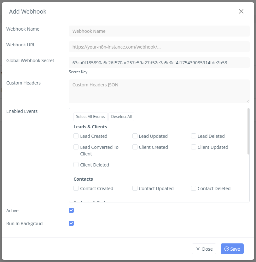The width and height of the screenshot is (256, 262).
Task: Toggle the Client Updated checkbox
Action: tap(194, 147)
